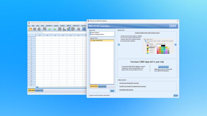The image size is (207, 116).
Task: Switch to Variable View tab
Action: pos(39,90)
